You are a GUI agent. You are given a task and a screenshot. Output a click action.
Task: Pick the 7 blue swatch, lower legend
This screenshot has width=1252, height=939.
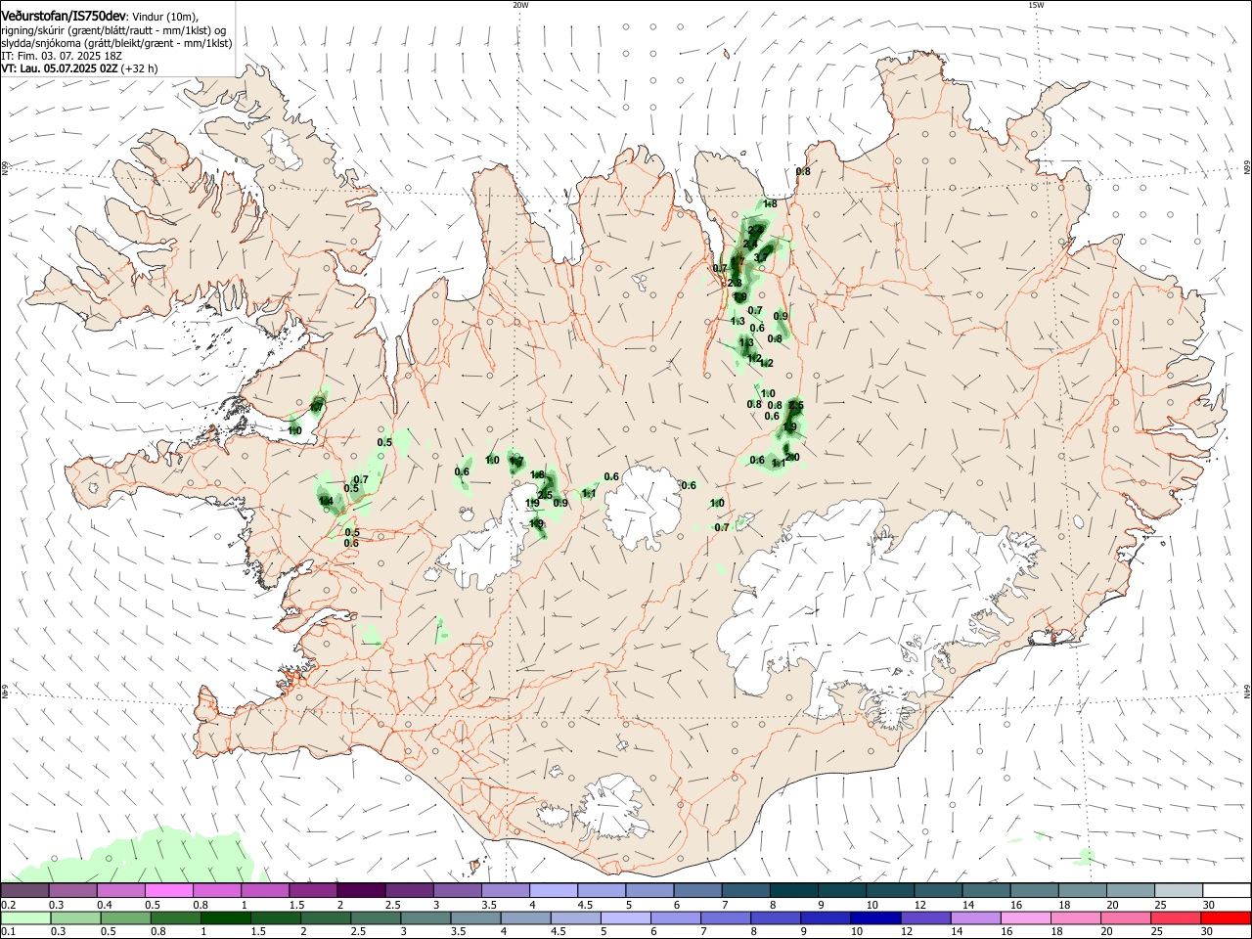click(x=726, y=917)
